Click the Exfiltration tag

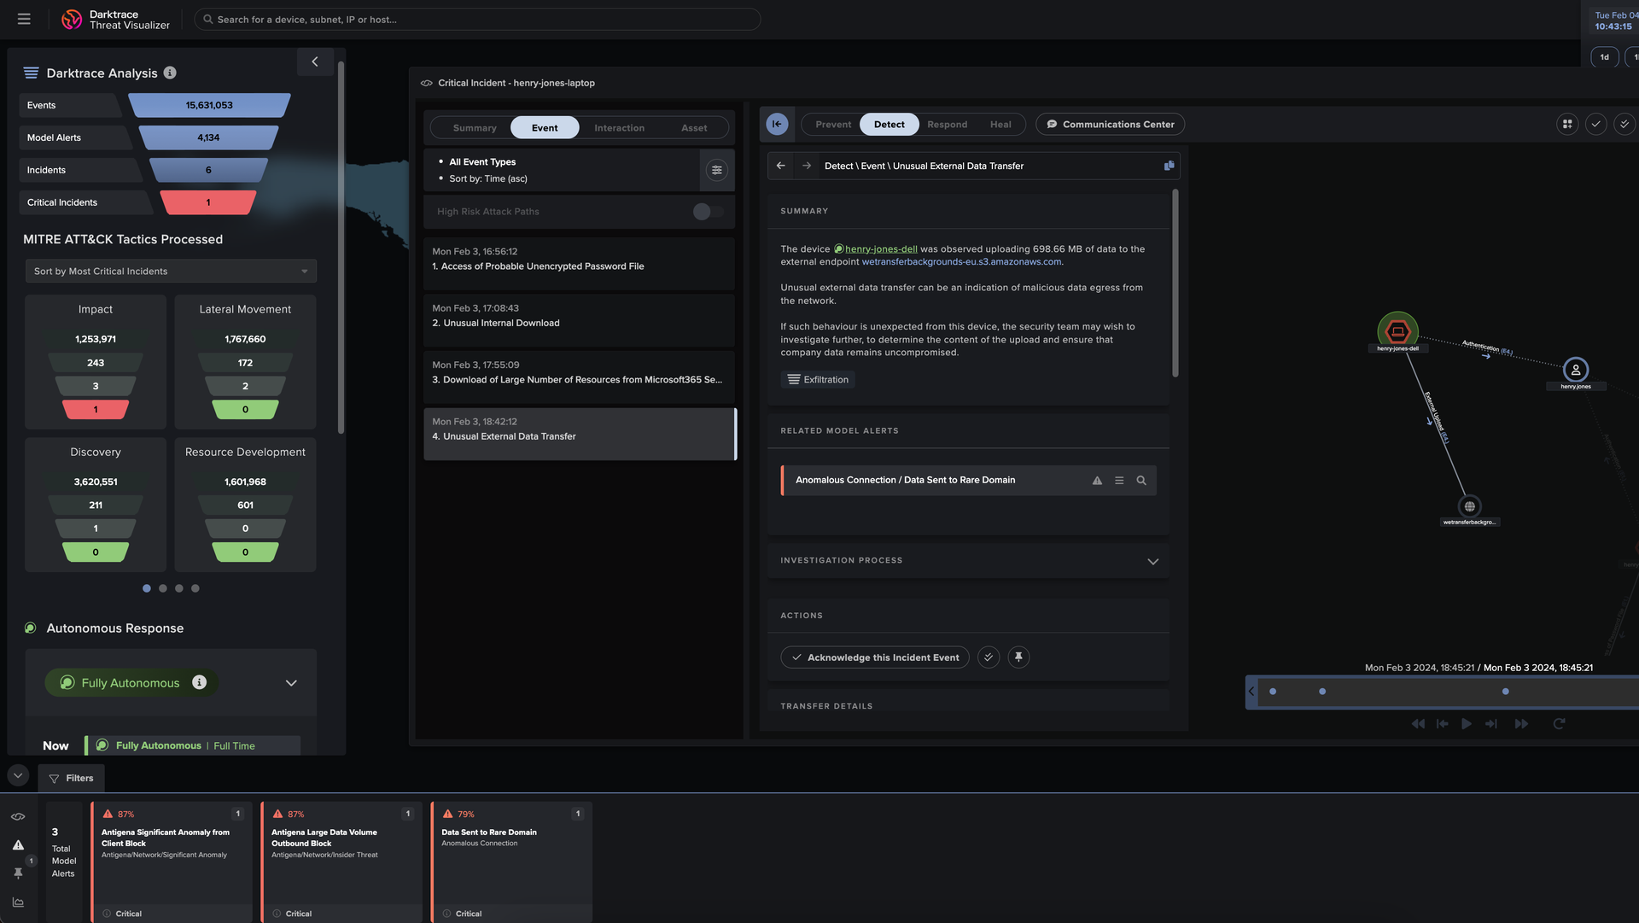tap(818, 380)
